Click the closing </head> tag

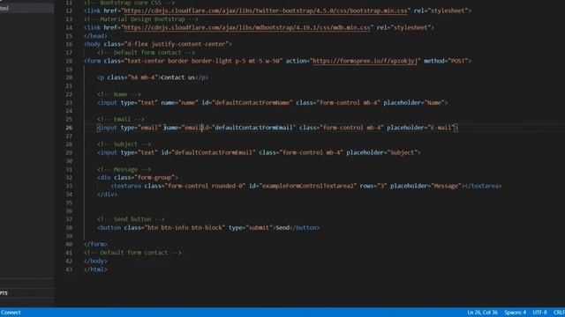point(95,36)
